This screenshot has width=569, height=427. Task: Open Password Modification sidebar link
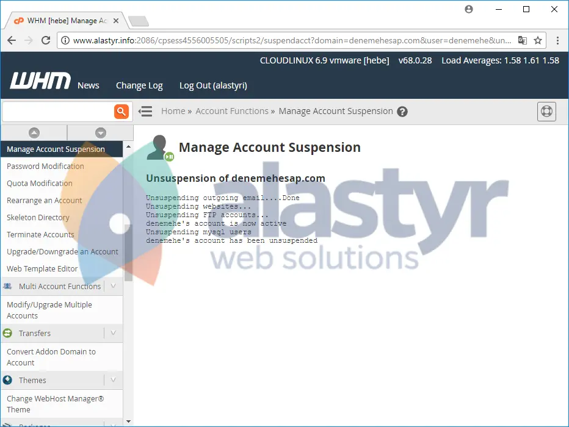coord(45,166)
